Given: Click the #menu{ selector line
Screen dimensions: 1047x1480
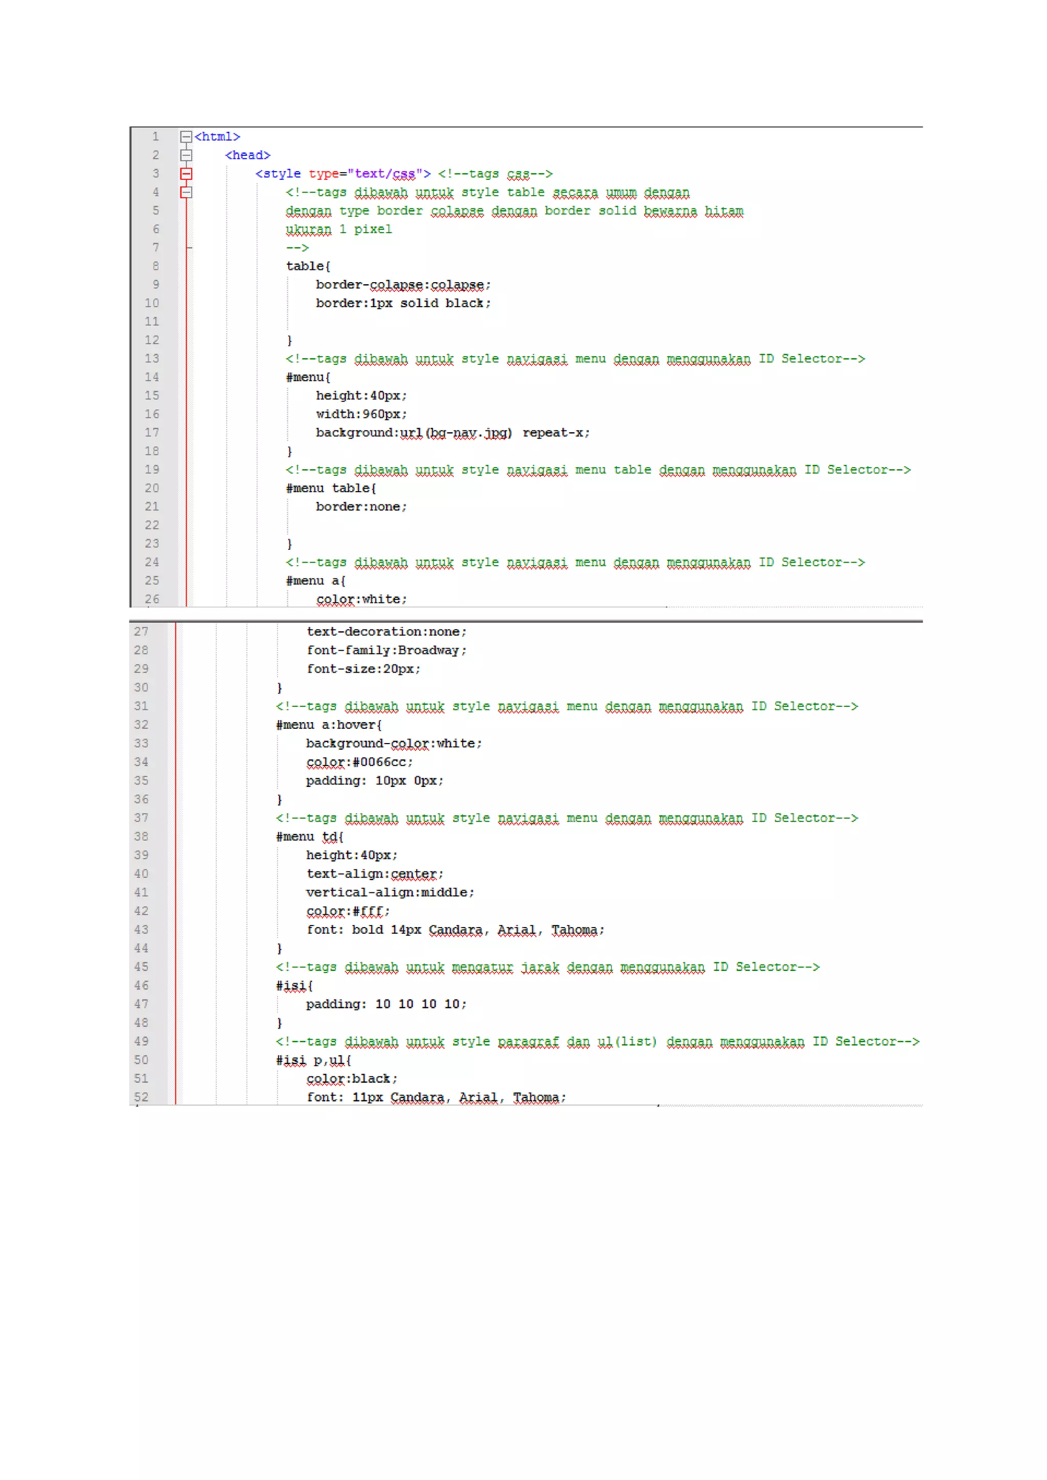Looking at the screenshot, I should pos(308,377).
